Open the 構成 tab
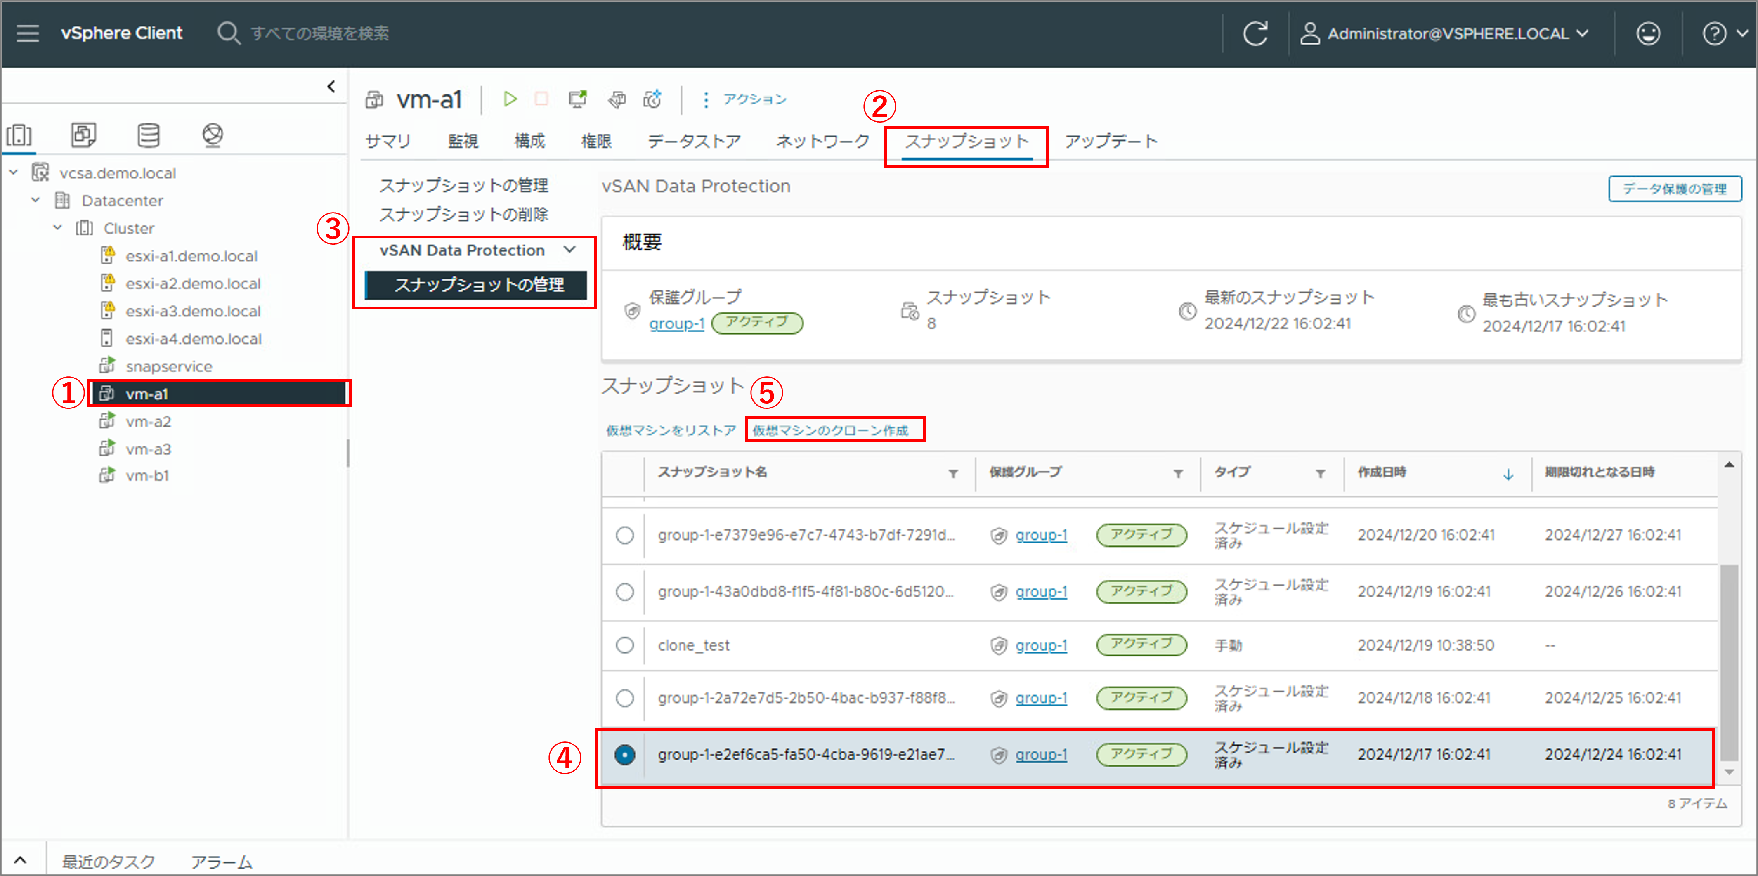Viewport: 1758px width, 876px height. (529, 141)
